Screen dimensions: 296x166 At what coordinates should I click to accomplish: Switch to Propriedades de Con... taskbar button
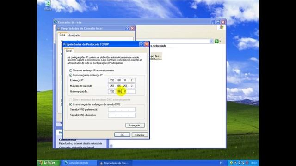[115, 163]
